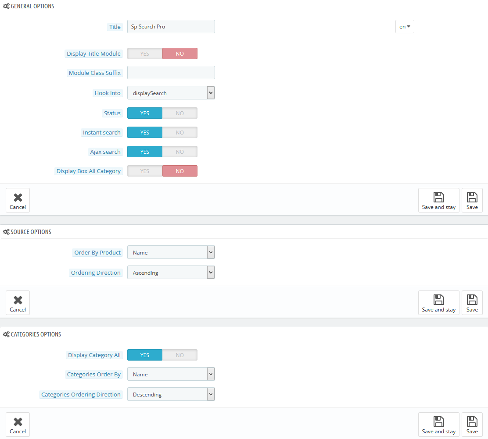
Task: Click the Title text field
Action: coord(171,27)
